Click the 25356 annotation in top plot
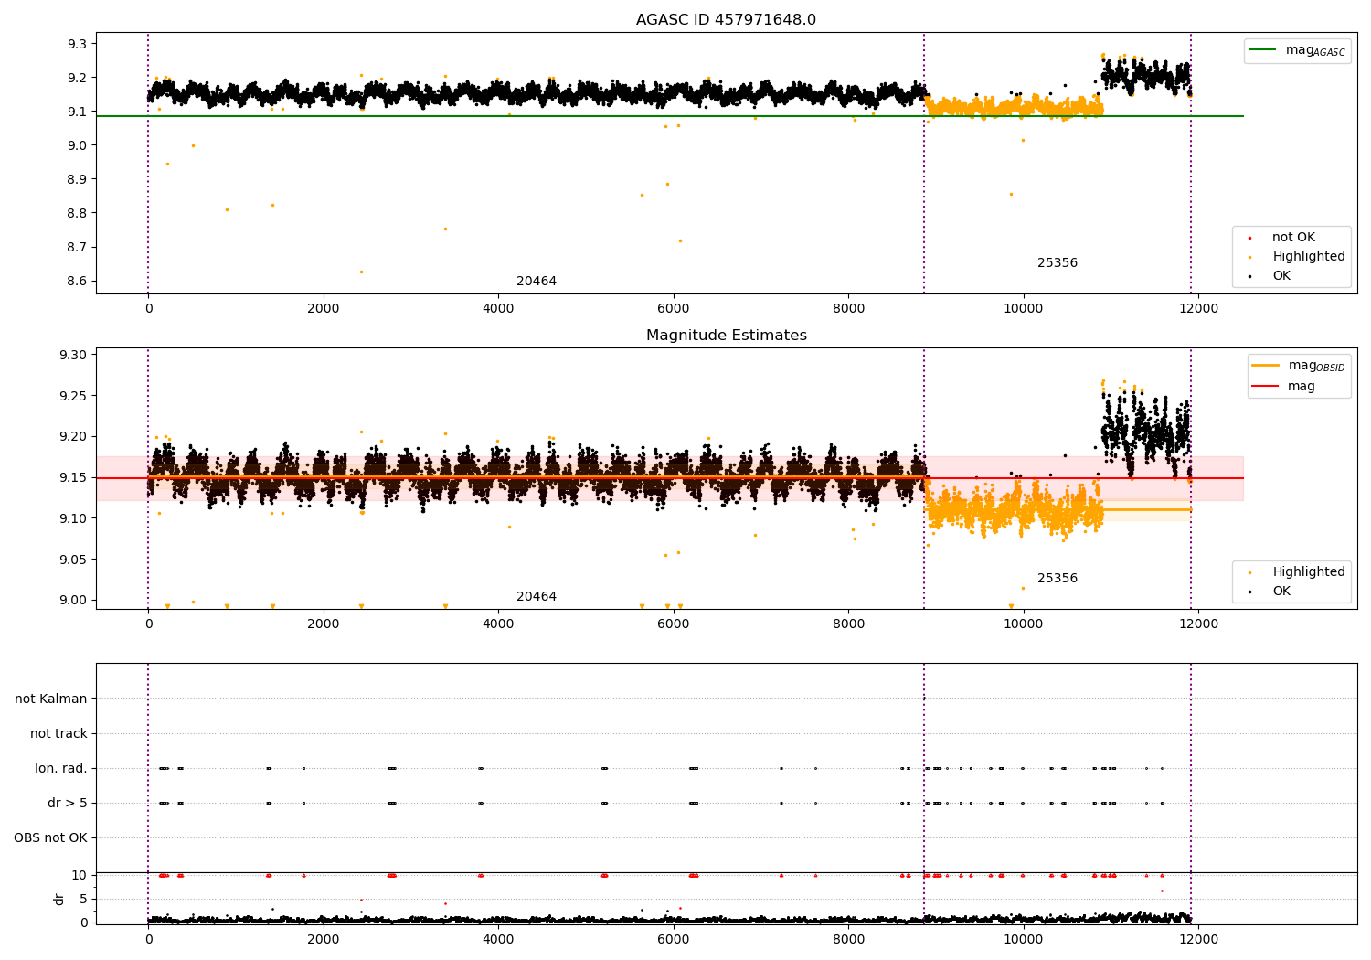The image size is (1371, 960). pyautogui.click(x=1057, y=263)
